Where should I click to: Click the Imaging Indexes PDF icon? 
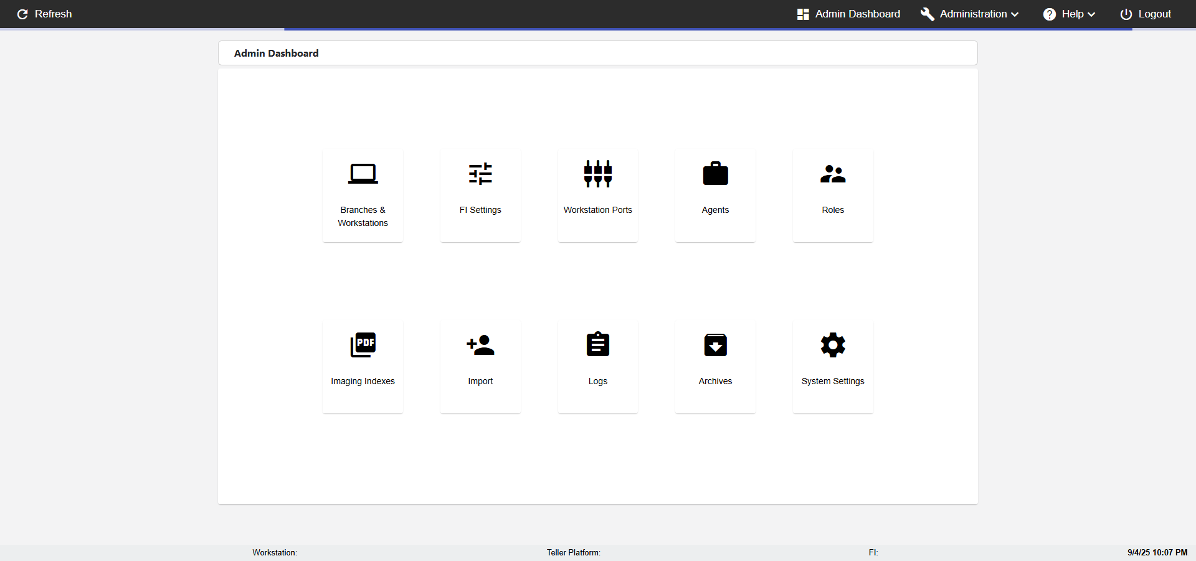[x=363, y=345]
